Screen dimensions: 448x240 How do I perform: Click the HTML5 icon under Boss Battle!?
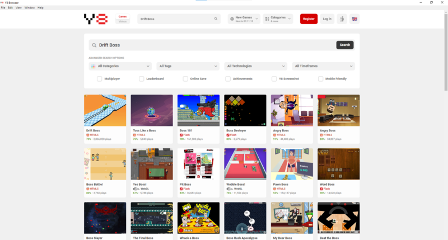click(88, 189)
